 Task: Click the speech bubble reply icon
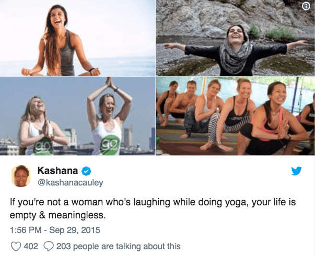[x=49, y=247]
